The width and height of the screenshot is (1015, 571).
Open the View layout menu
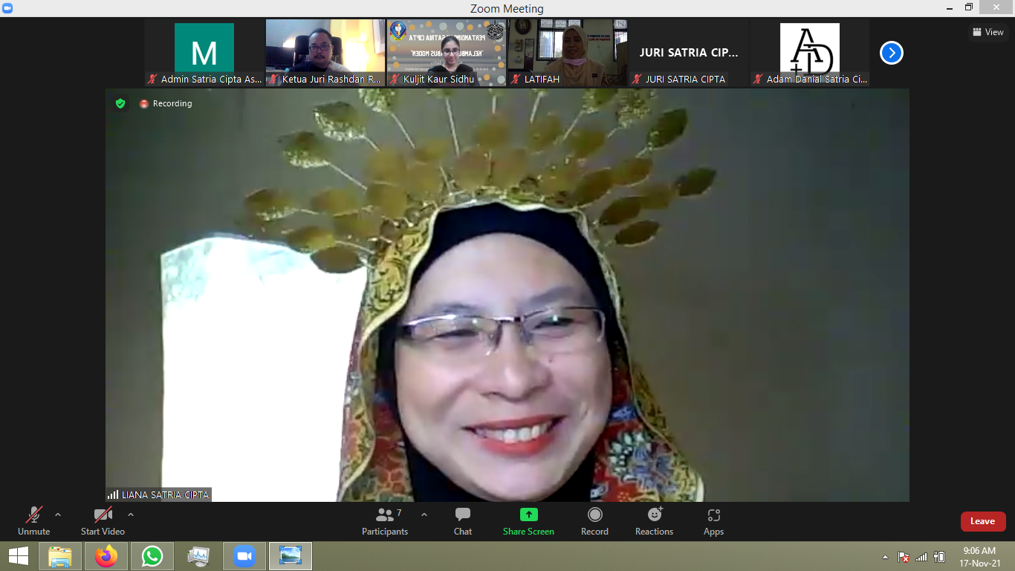coord(988,32)
